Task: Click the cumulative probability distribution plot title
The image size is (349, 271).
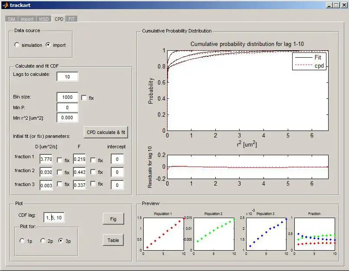Action: tap(247, 44)
